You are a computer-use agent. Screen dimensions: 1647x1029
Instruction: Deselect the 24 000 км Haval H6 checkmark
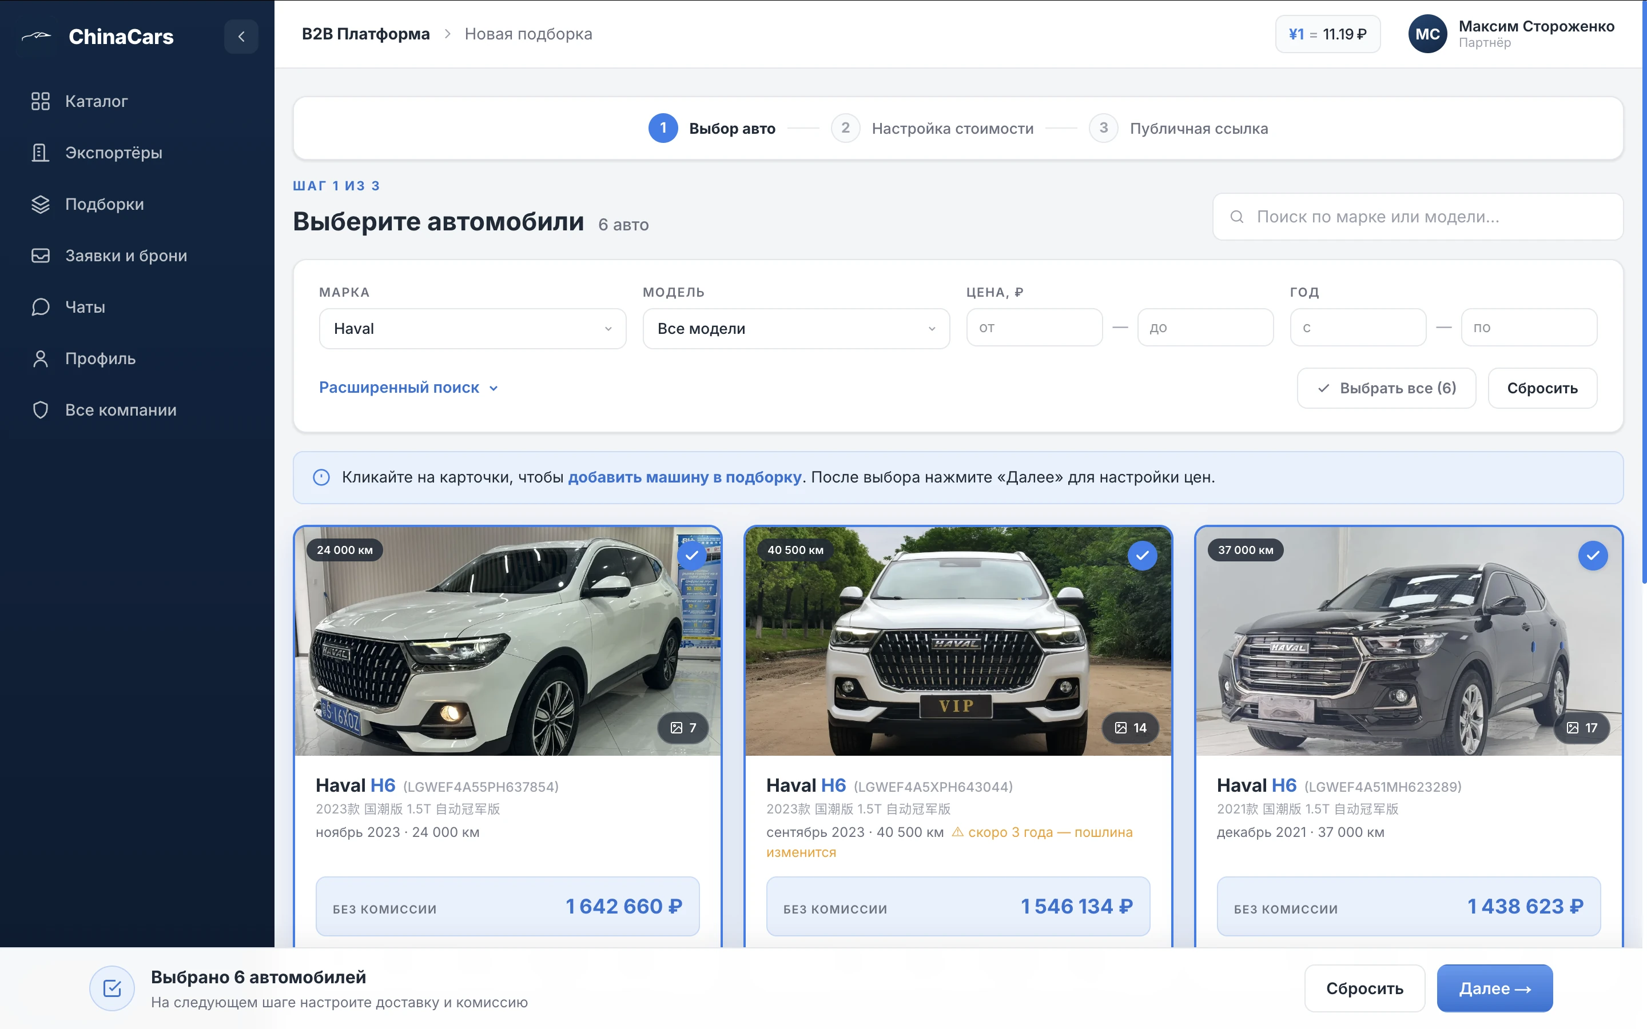[x=691, y=555]
